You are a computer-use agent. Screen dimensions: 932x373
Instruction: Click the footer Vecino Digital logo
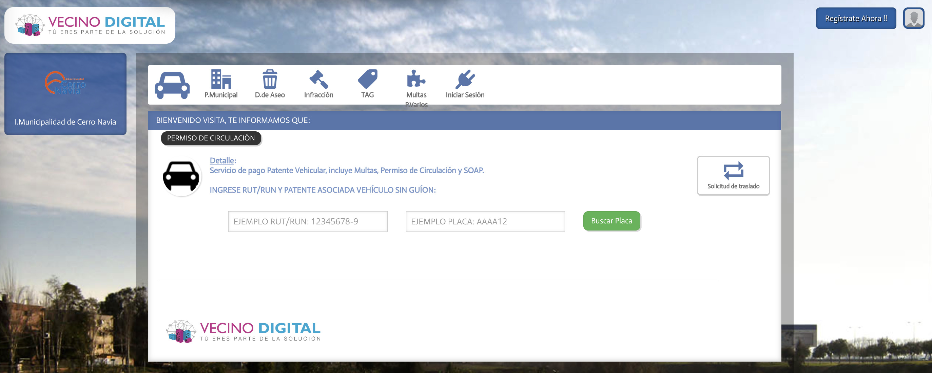[244, 331]
